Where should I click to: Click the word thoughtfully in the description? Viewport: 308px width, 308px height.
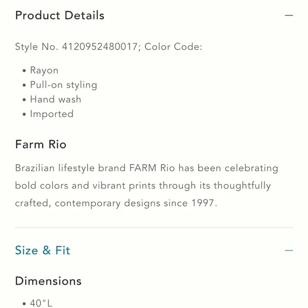(x=242, y=186)
